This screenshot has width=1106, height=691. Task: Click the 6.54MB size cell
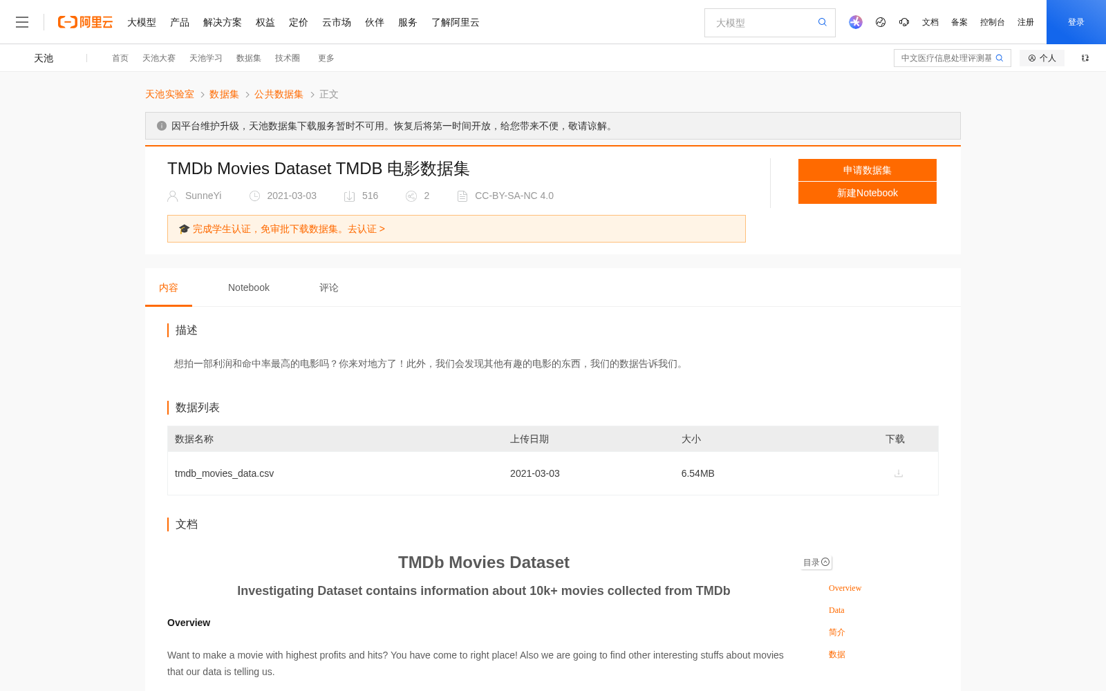click(697, 473)
